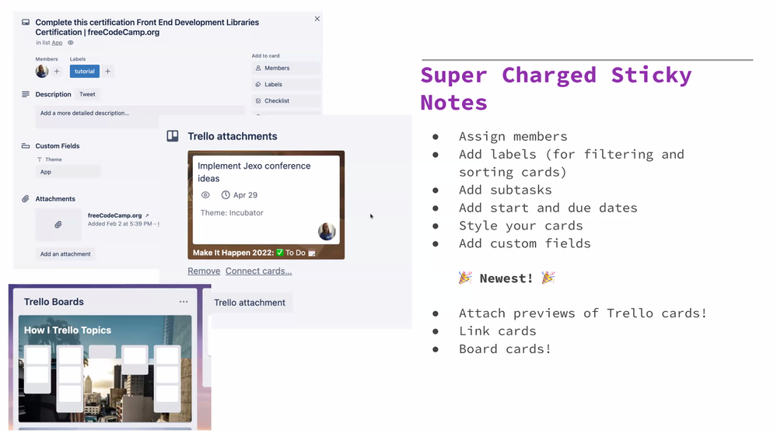The image size is (777, 434).
Task: Click the description input field
Action: click(x=140, y=117)
